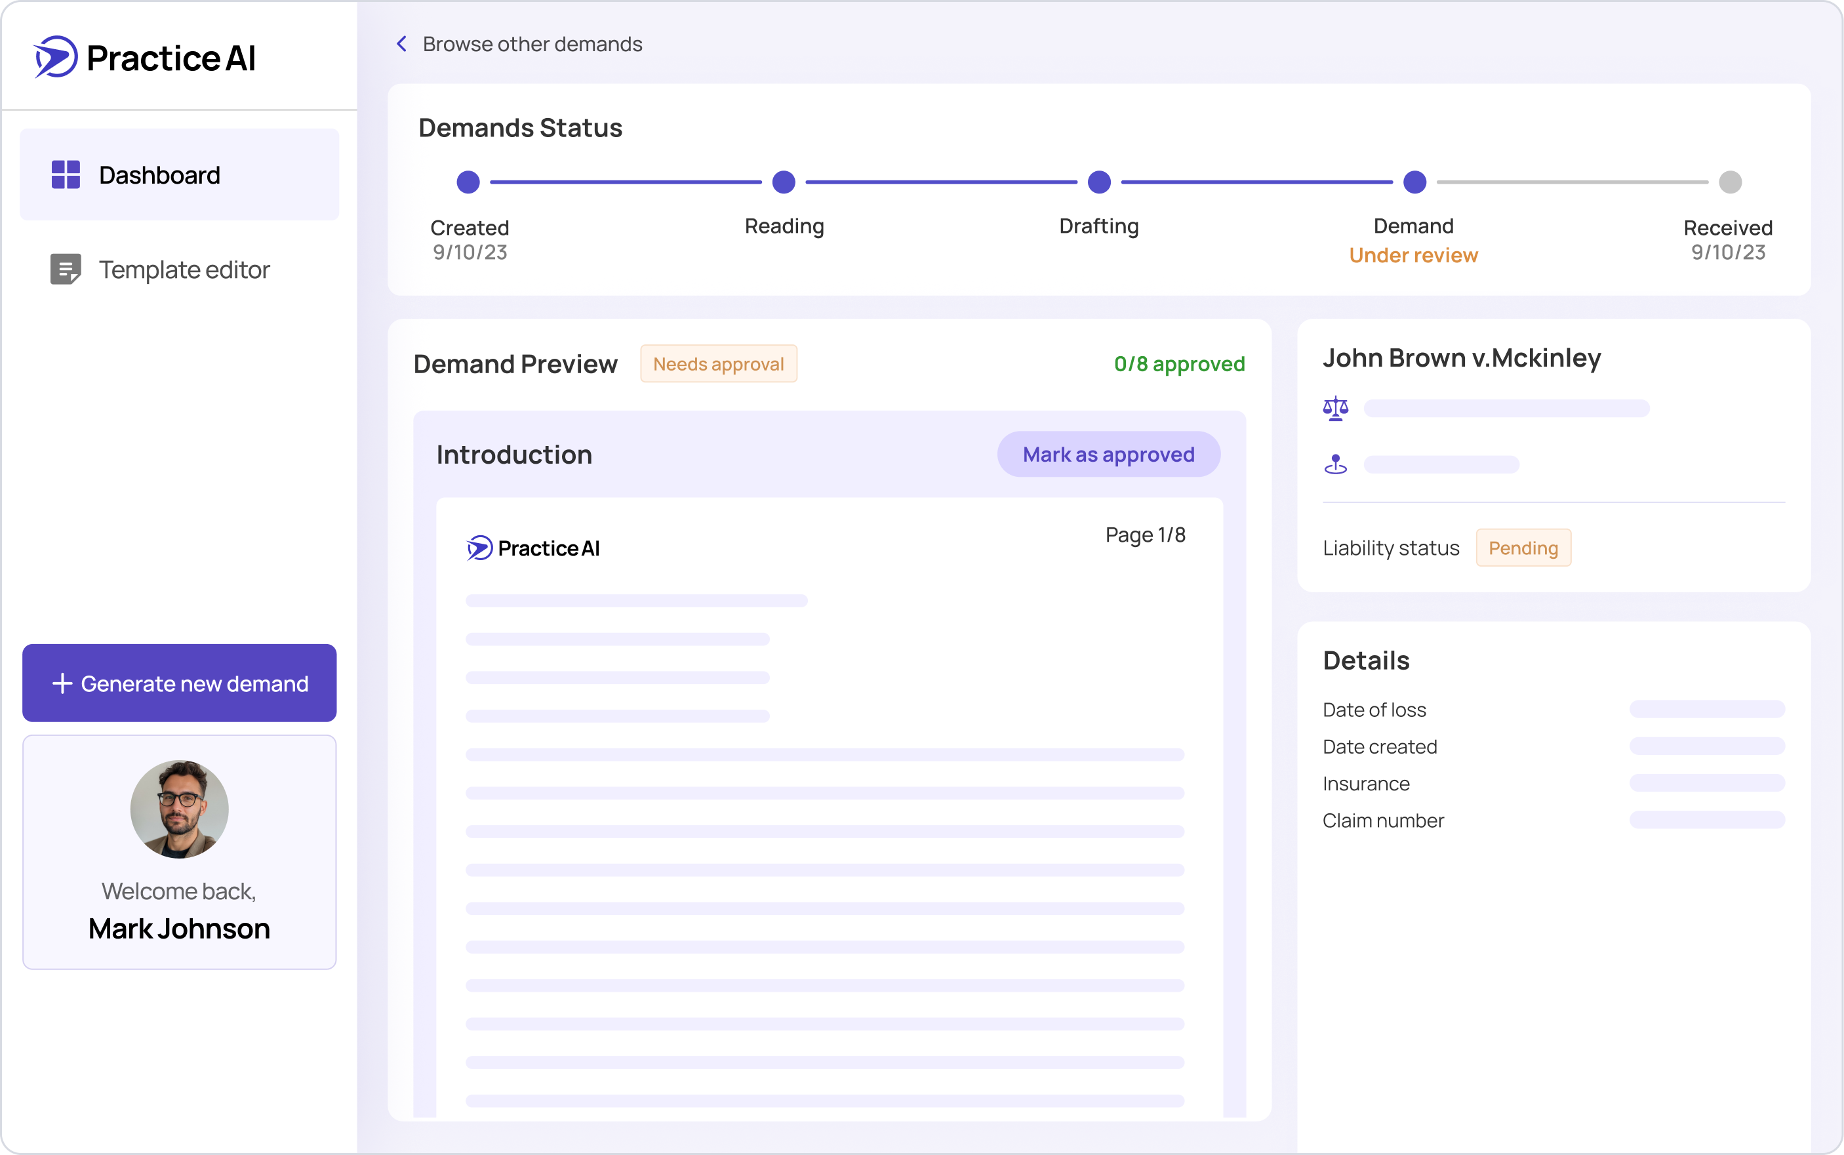Click the Drafting dot on the progress bar
1844x1155 pixels.
1099,182
